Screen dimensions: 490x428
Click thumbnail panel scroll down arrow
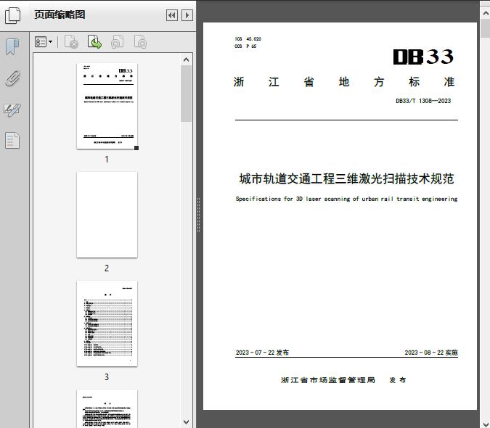(187, 421)
